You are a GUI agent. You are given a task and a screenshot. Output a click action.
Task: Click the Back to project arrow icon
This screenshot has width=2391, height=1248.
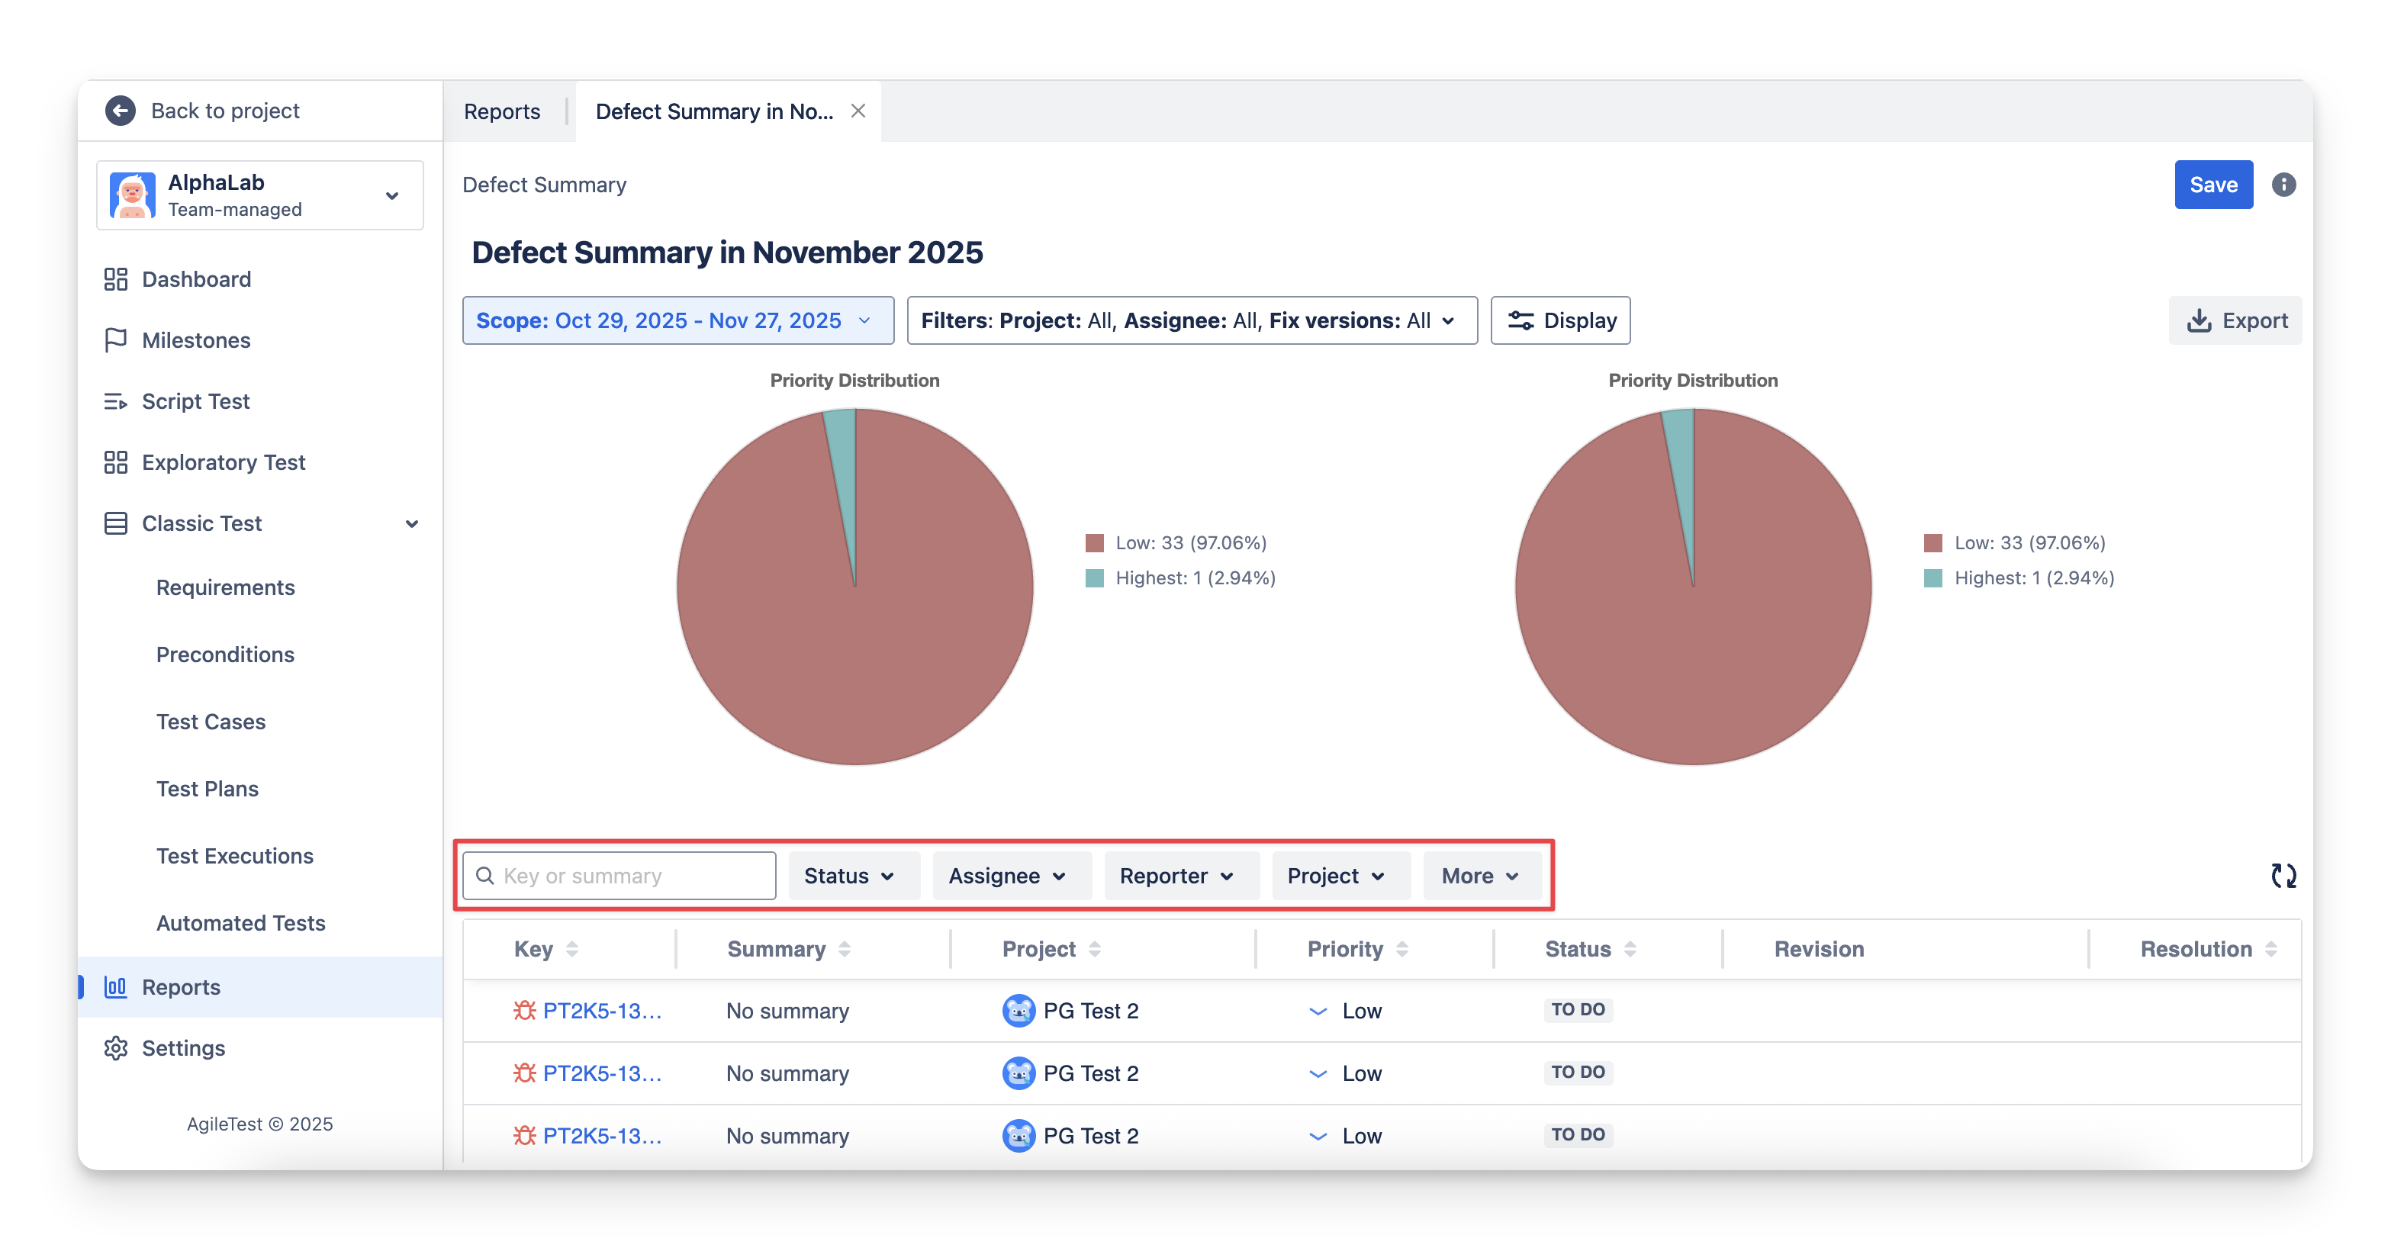120,111
